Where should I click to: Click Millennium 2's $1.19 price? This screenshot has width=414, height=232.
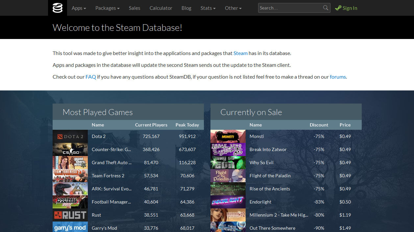[345, 215]
